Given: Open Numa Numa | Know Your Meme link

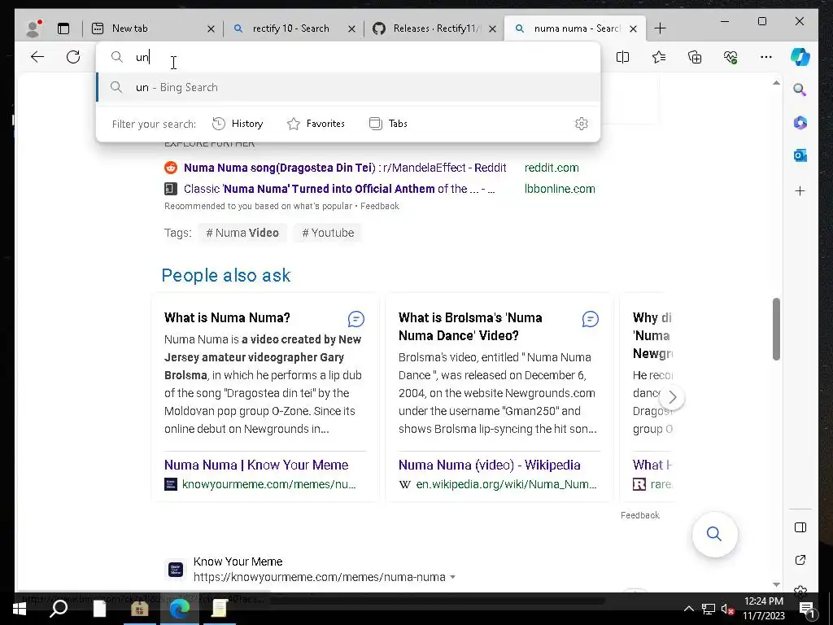Looking at the screenshot, I should (256, 465).
